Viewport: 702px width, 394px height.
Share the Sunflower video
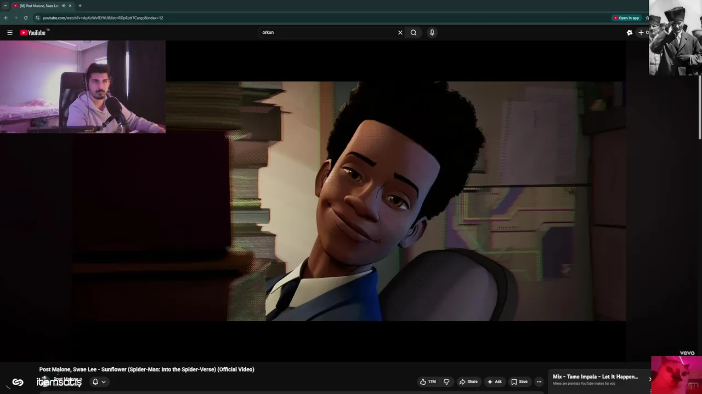click(468, 381)
